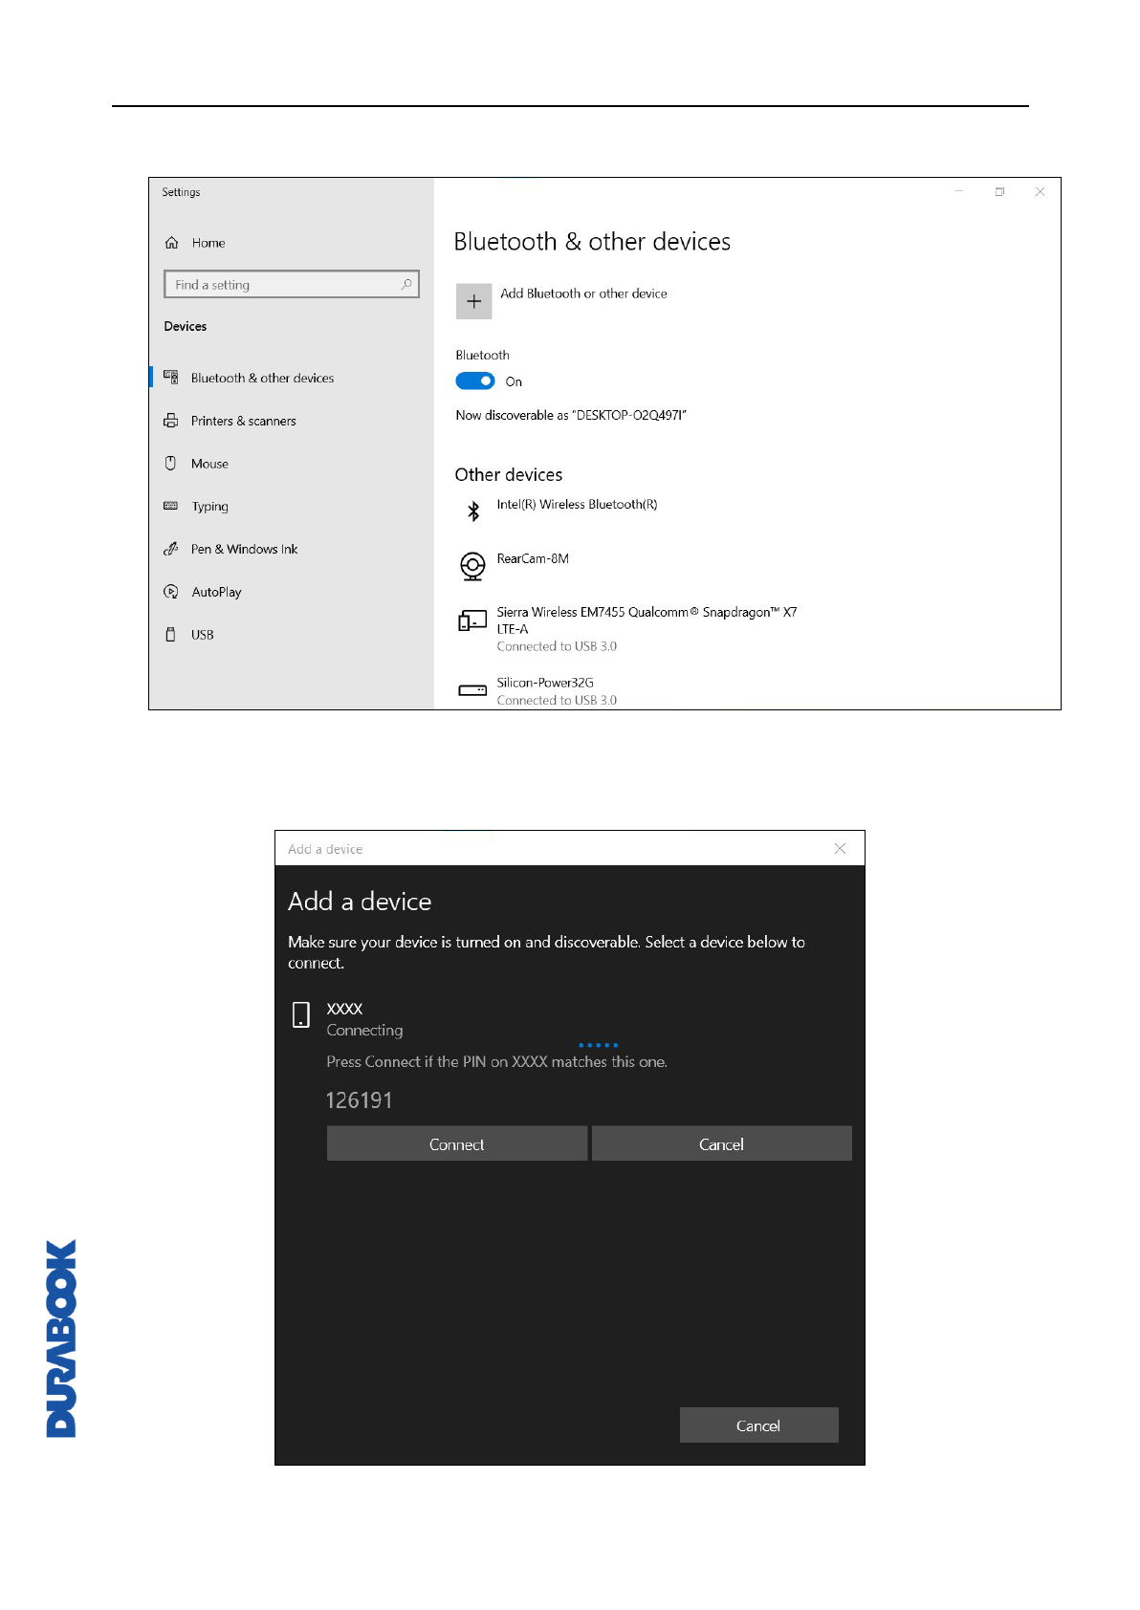Select RearCam-8M webcam device
Viewport: 1140px width, 1610px height.
(532, 559)
